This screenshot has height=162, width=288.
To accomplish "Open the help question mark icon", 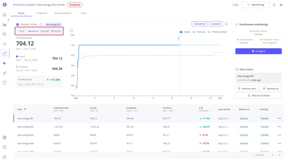I will 274,5.
